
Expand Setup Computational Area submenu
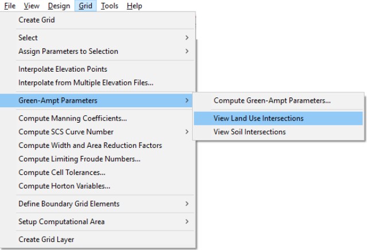coord(61,222)
